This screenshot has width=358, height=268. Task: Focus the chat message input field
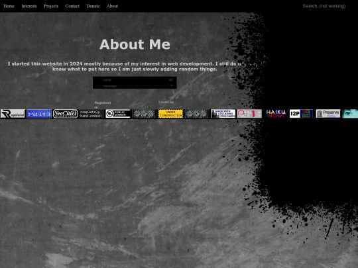point(135,86)
